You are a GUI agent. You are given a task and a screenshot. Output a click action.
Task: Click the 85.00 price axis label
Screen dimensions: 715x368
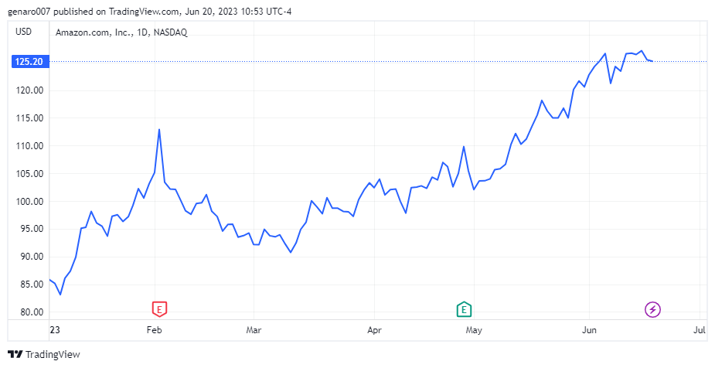point(33,285)
